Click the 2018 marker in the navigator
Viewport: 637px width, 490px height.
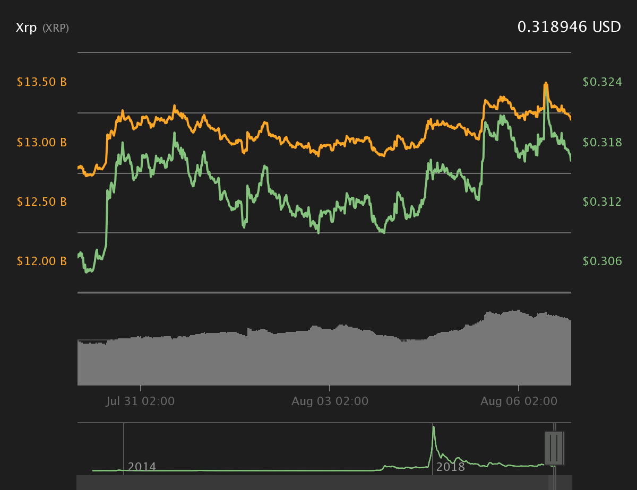[x=450, y=467]
